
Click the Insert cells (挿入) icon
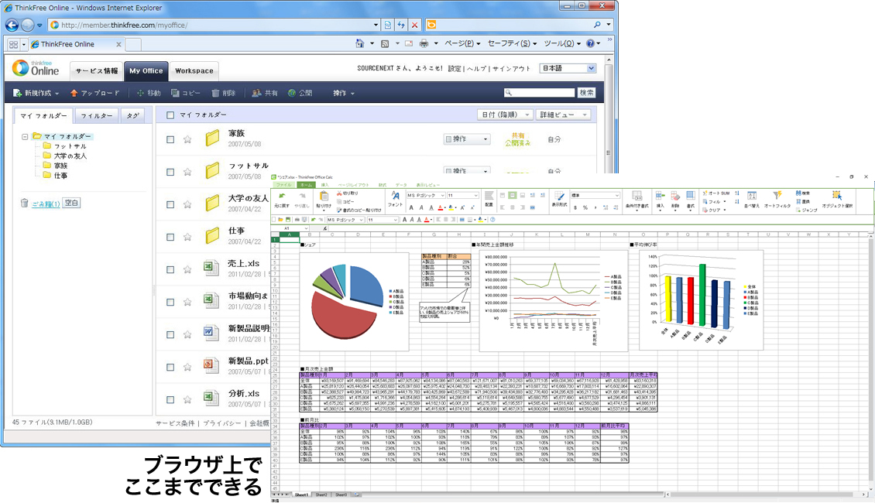661,196
